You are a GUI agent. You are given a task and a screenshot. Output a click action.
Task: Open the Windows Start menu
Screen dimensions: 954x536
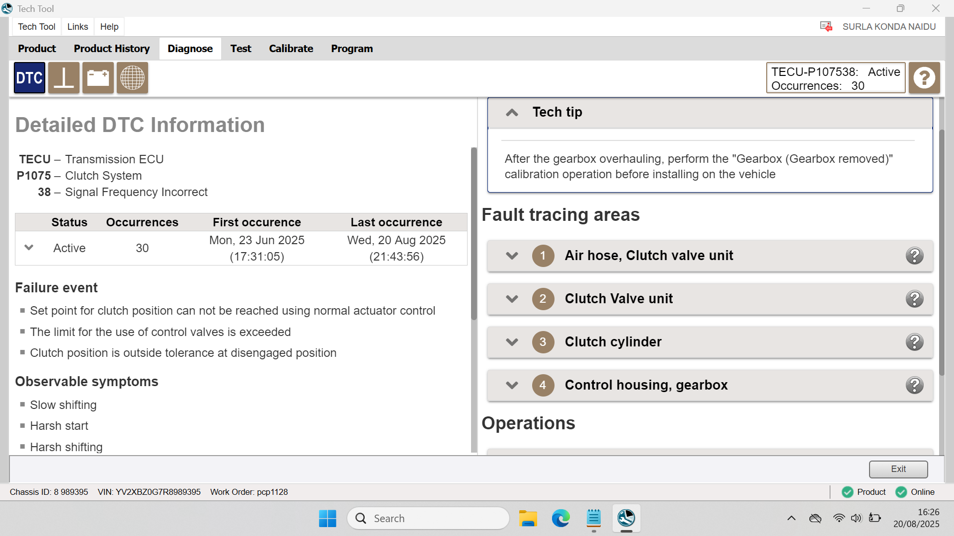click(327, 518)
